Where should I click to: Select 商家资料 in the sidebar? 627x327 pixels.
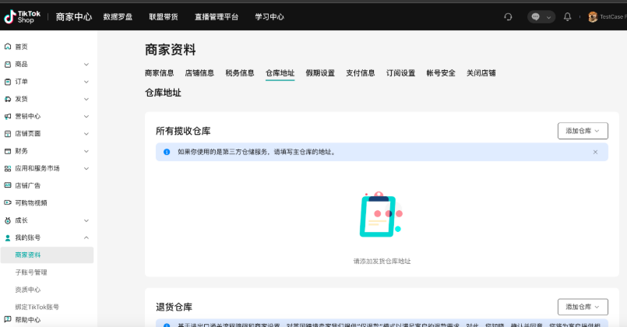click(x=48, y=255)
